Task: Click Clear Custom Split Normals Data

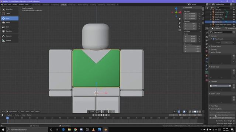Action: (x=222, y=118)
